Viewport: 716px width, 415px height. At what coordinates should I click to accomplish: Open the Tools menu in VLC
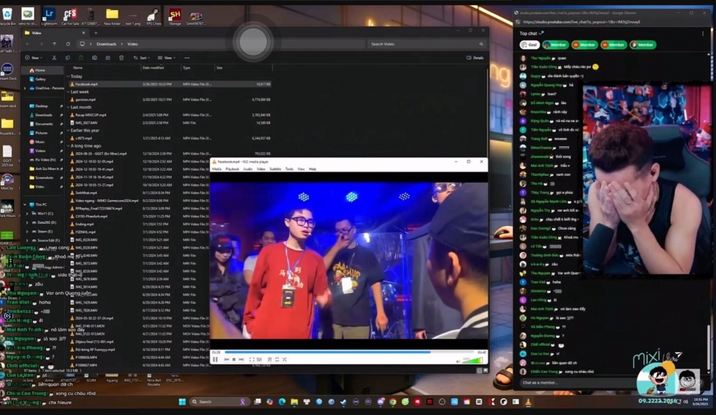tap(289, 169)
